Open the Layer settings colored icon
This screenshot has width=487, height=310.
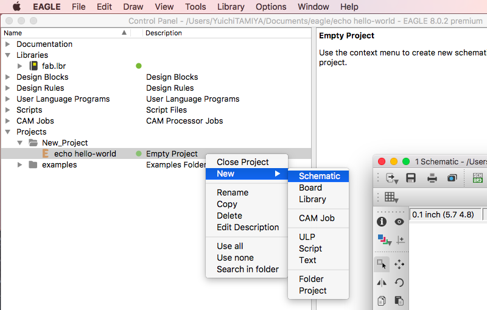tap(384, 240)
